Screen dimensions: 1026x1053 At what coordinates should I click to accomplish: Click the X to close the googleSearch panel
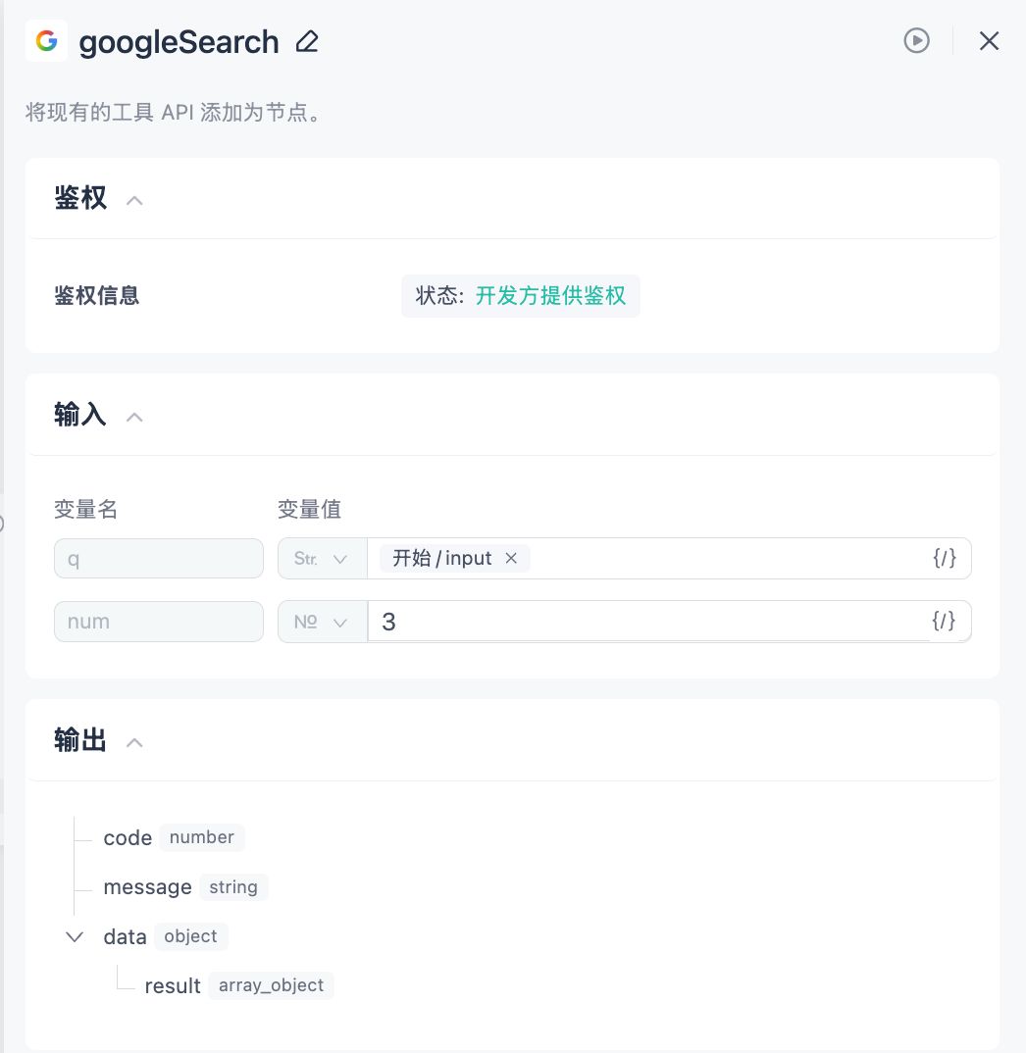pos(989,41)
